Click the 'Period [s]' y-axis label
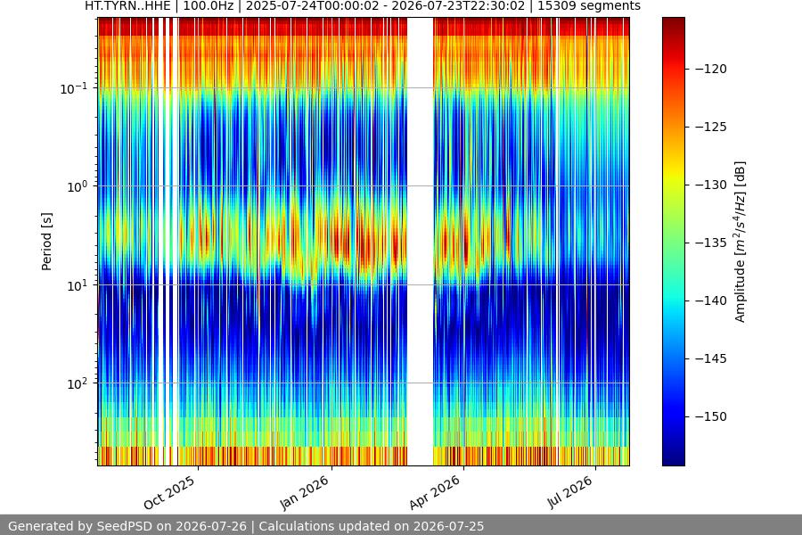This screenshot has width=802, height=535. 46,242
